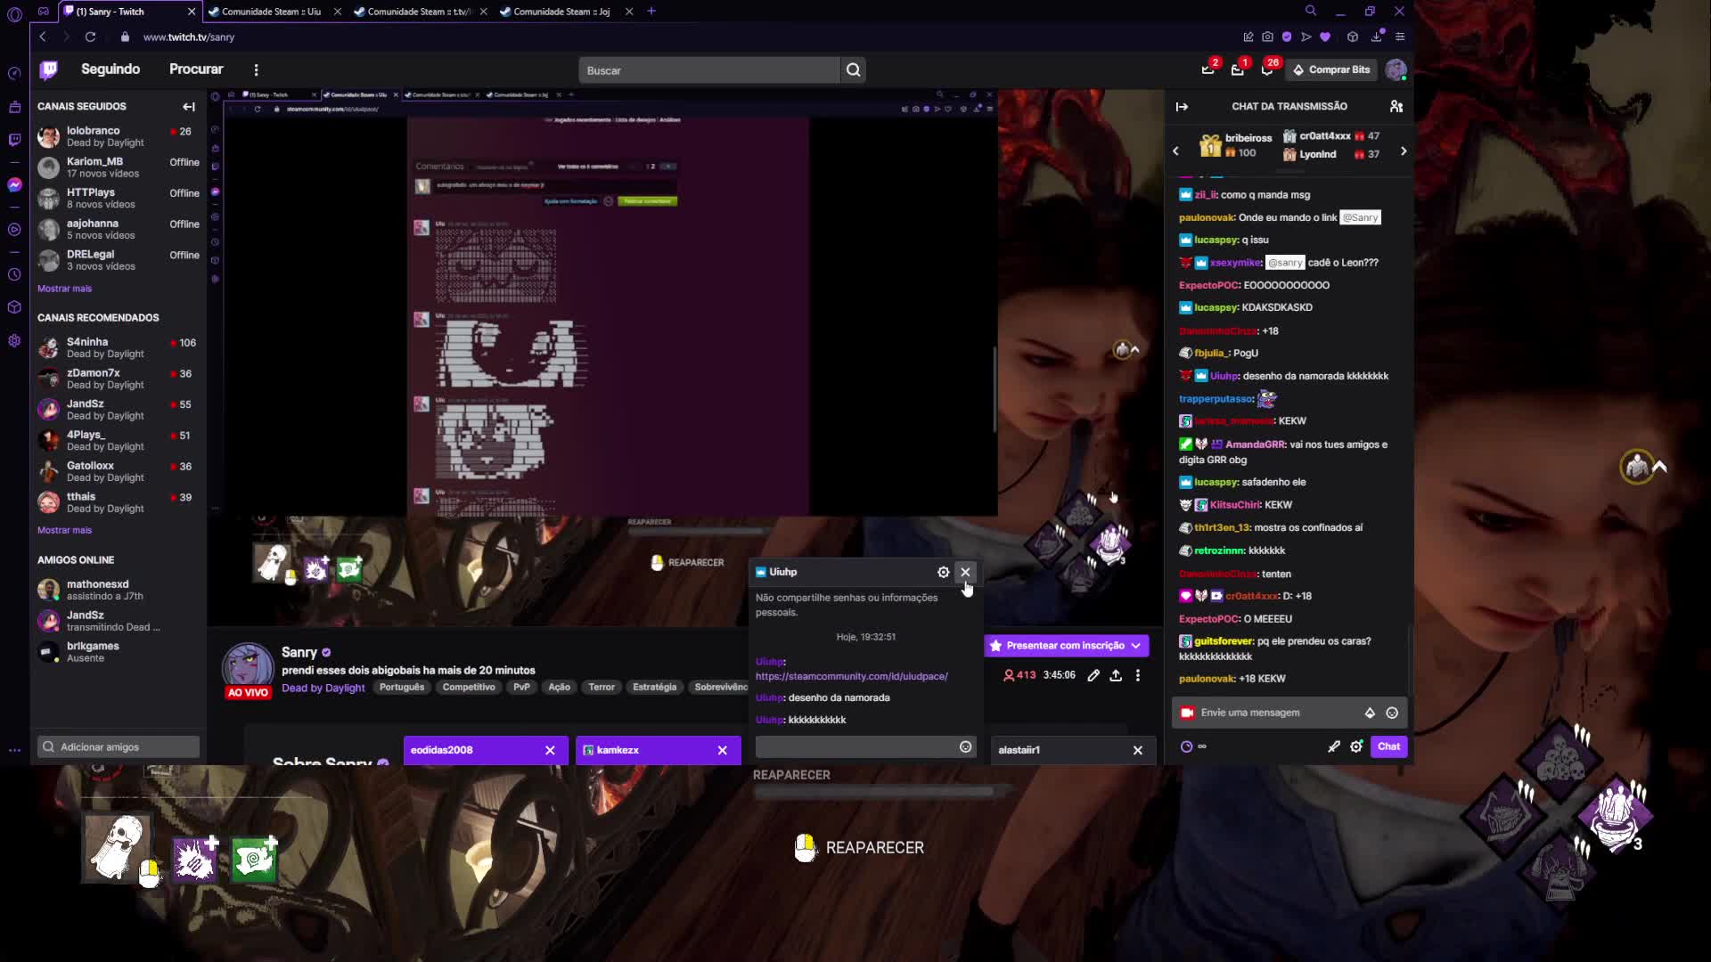Switch to Comunidade Steam :: Uiu browser tab
Screen dimensions: 1711x962
pos(272,12)
